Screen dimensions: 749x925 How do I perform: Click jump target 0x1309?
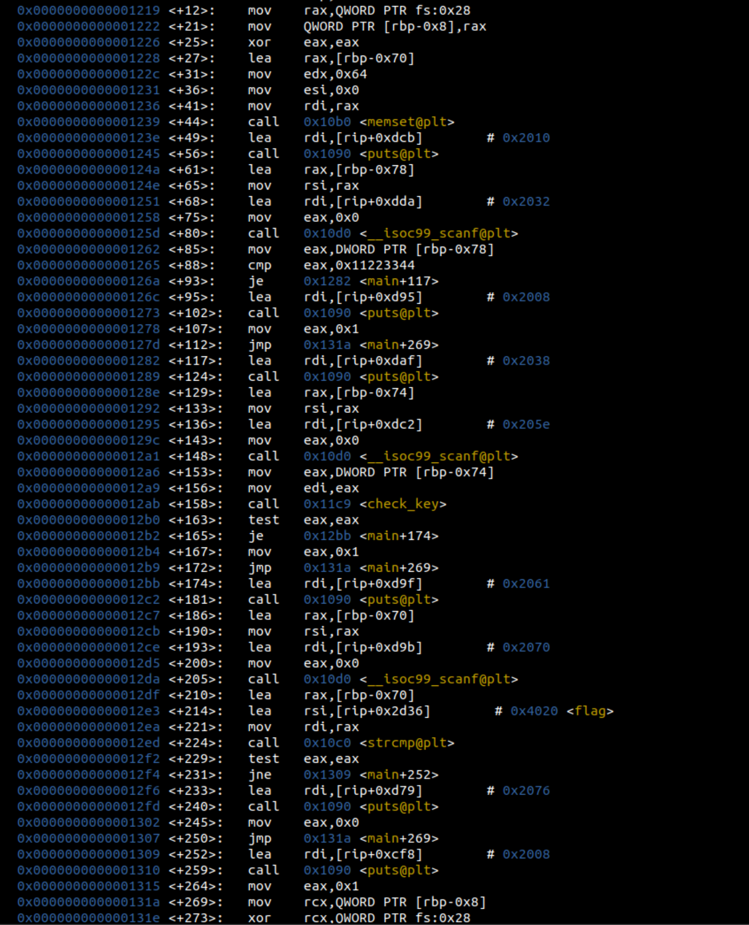327,774
